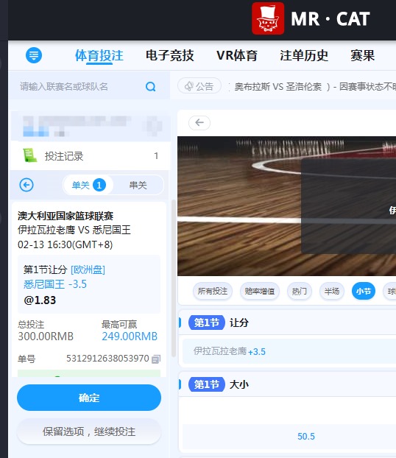Switch to 电子竞技 tab
This screenshot has width=396, height=458.
point(170,55)
